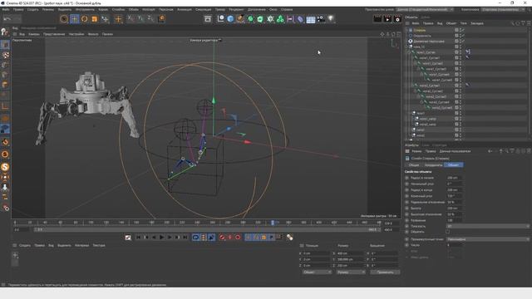Screen dimensions: 532x299
Task: Toggle Y axis lock
Action: [140, 19]
